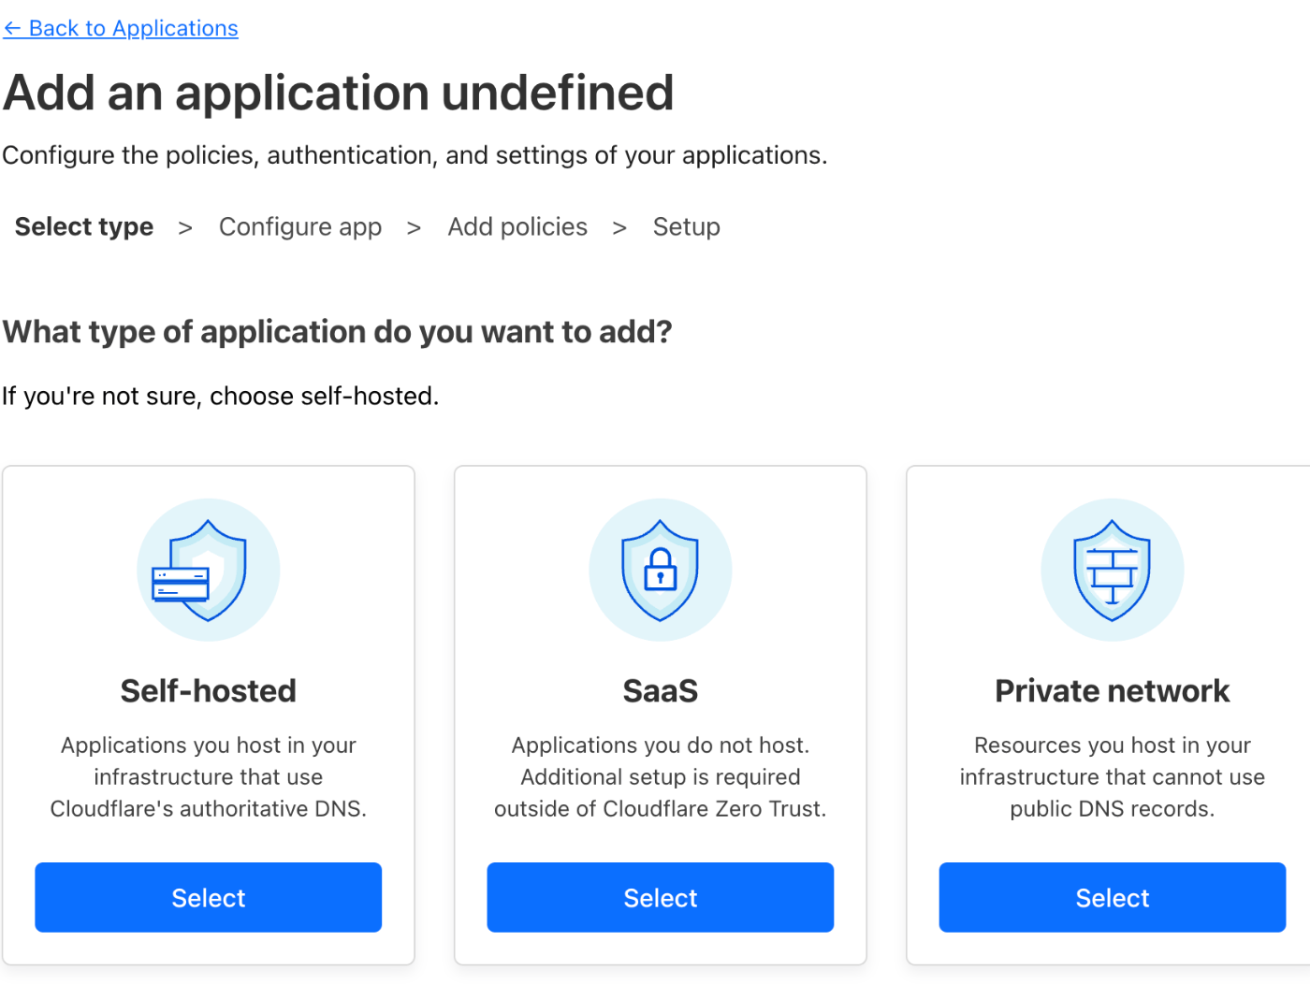Image resolution: width=1310 pixels, height=984 pixels.
Task: Click the Private network shield icon
Action: click(x=1112, y=570)
